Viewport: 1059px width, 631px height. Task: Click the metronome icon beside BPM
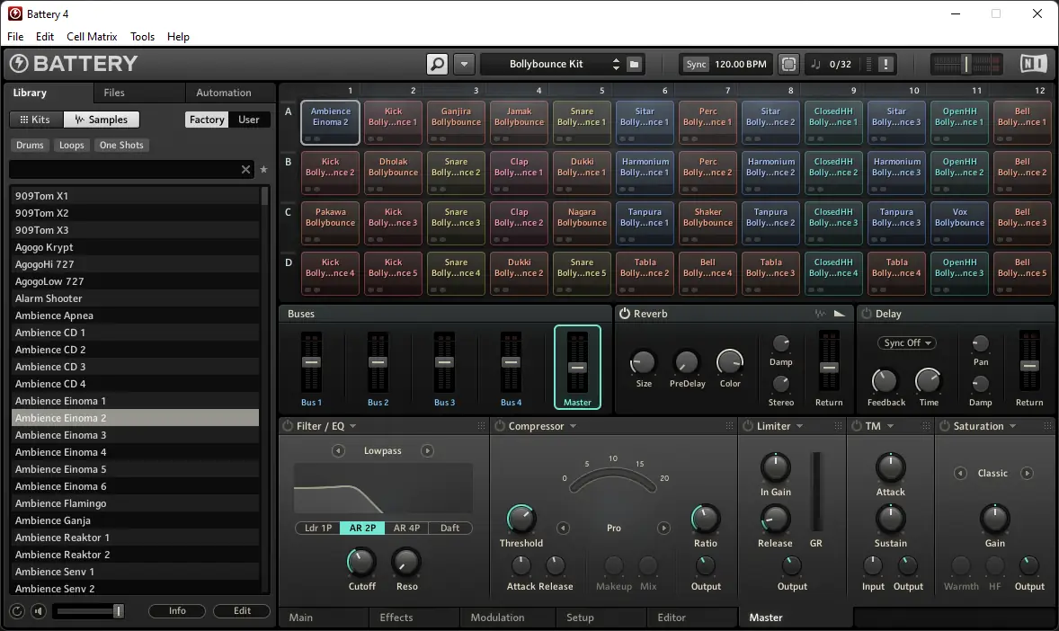click(788, 64)
